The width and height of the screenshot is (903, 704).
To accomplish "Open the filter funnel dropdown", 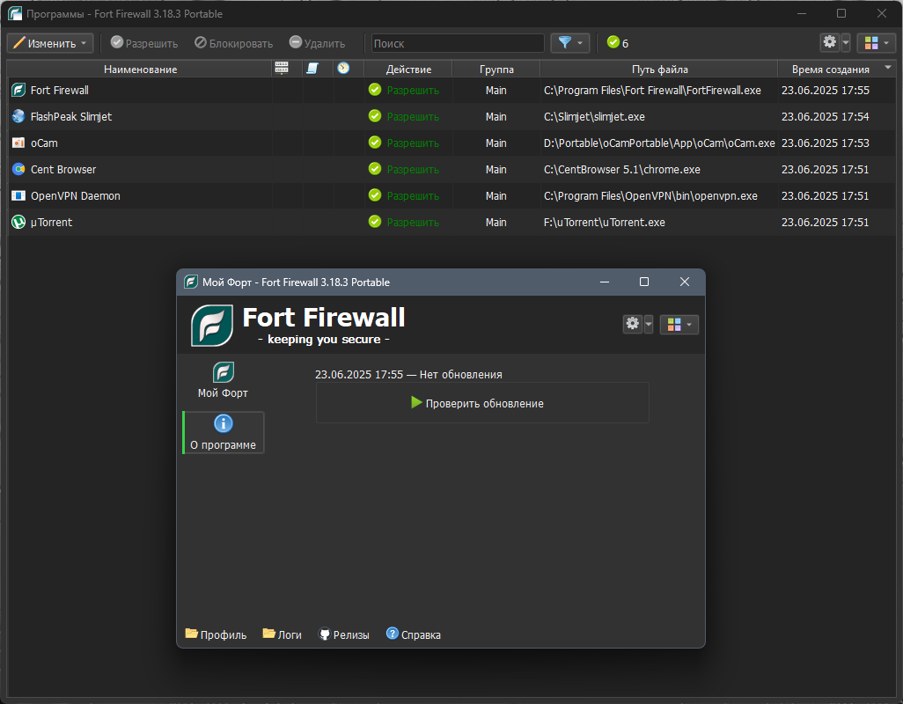I will coord(570,42).
